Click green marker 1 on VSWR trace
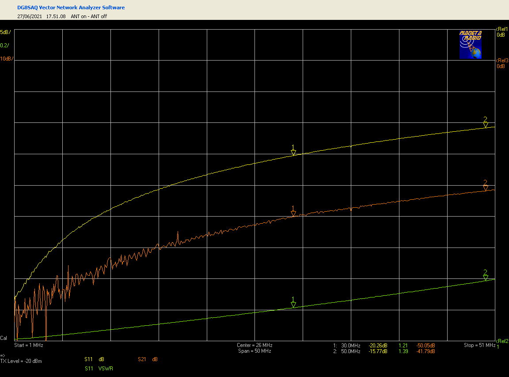The width and height of the screenshot is (509, 377). pos(293,302)
